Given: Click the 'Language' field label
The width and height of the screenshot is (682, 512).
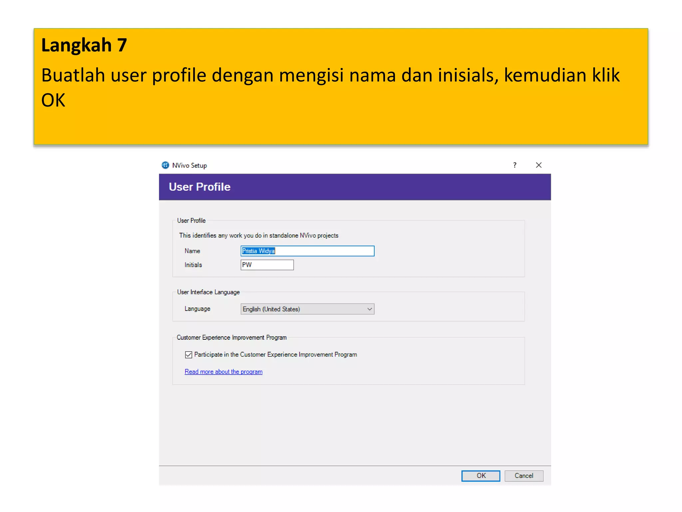Looking at the screenshot, I should click(x=197, y=309).
